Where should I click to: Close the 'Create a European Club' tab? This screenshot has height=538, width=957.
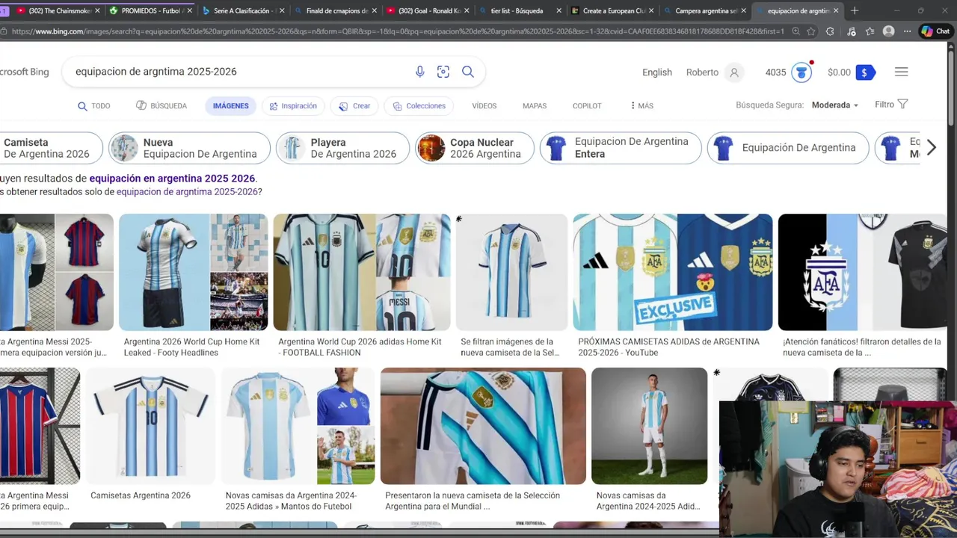(x=651, y=11)
